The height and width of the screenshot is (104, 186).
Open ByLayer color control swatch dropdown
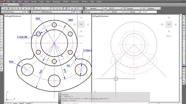[x=101, y=12]
